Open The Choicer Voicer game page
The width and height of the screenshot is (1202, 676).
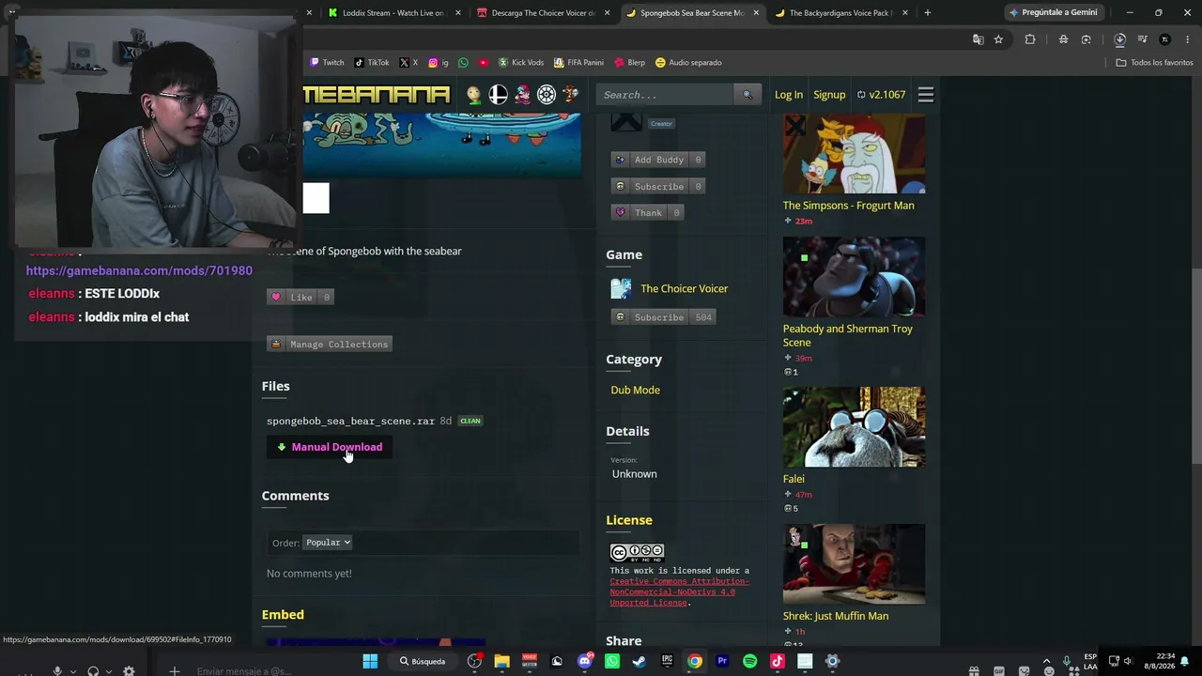[684, 288]
